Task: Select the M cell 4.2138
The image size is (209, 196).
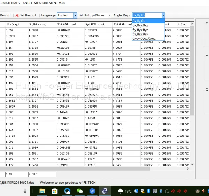Action: click(42, 48)
